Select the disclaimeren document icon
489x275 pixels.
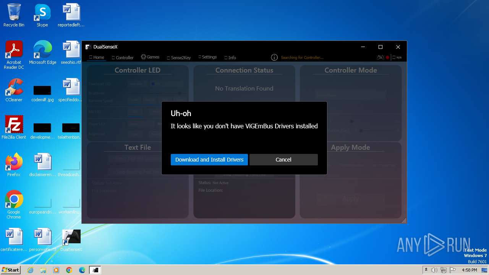(42, 165)
